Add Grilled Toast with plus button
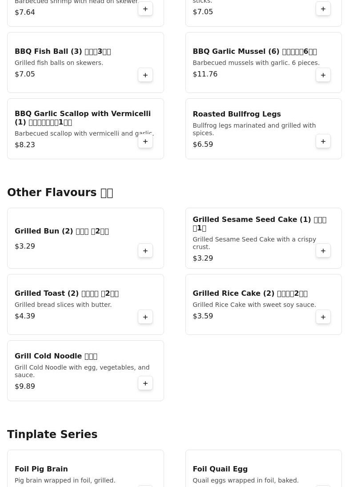The height and width of the screenshot is (487, 349). 145,317
